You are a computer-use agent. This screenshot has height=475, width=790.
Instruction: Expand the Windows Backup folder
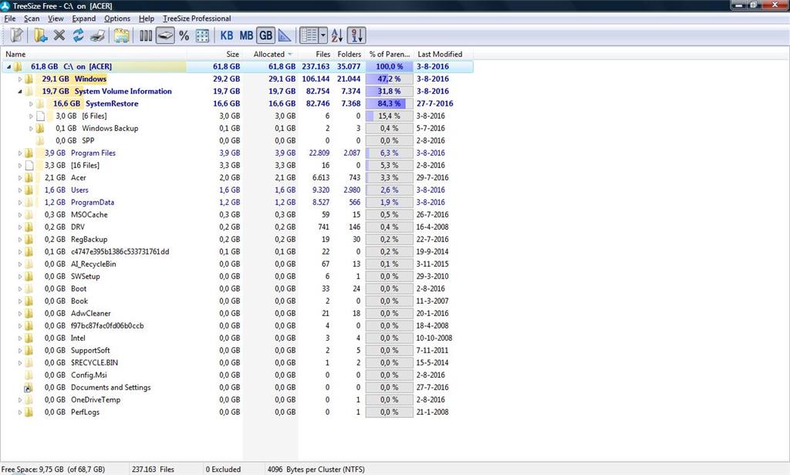tap(31, 129)
